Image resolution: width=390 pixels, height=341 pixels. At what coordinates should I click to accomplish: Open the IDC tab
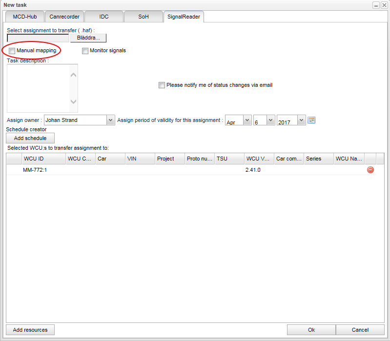click(103, 17)
